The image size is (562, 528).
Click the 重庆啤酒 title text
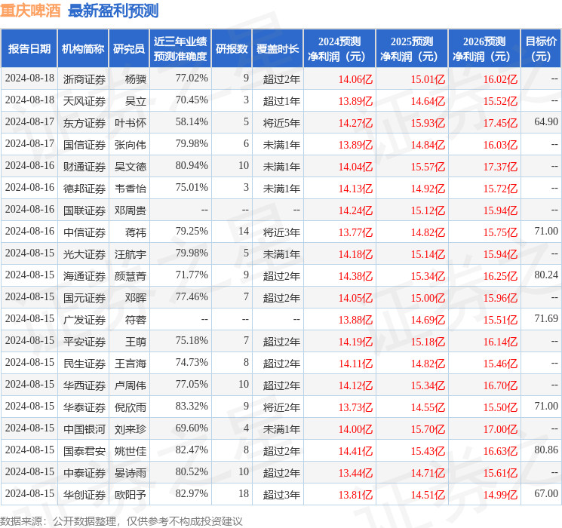tap(30, 11)
